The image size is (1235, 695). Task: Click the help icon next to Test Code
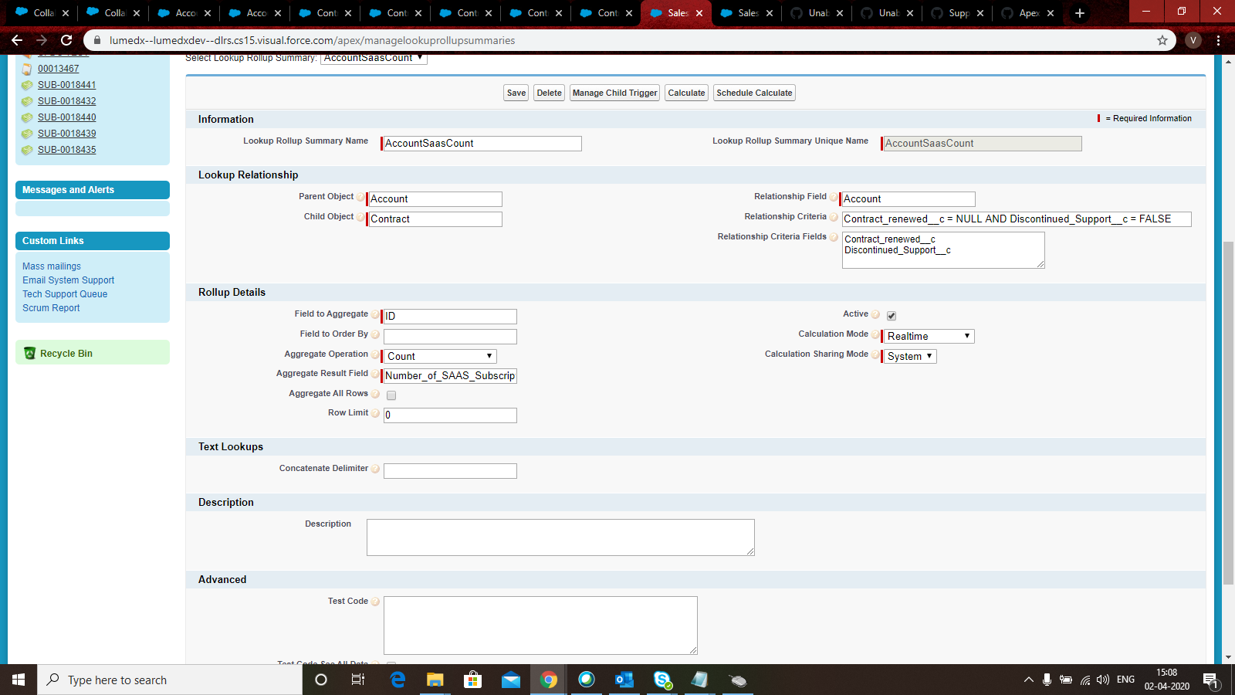click(375, 602)
